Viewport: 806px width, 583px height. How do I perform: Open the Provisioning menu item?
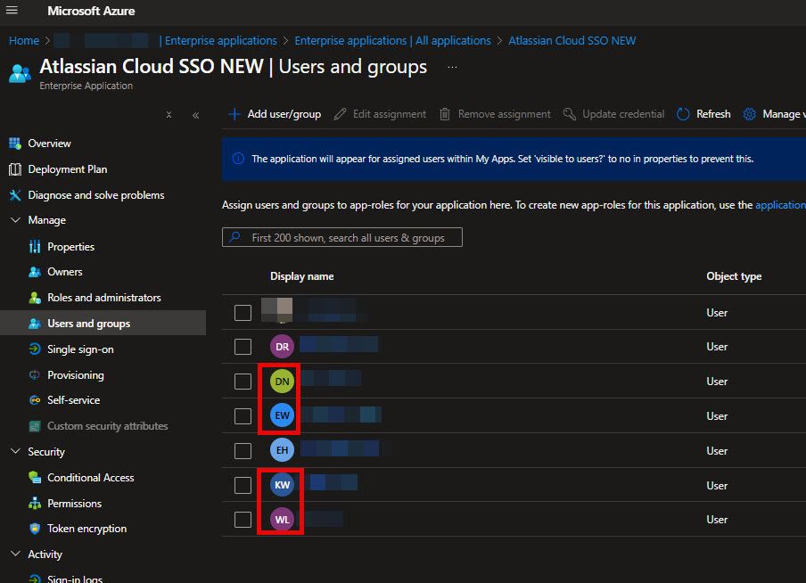click(x=75, y=375)
